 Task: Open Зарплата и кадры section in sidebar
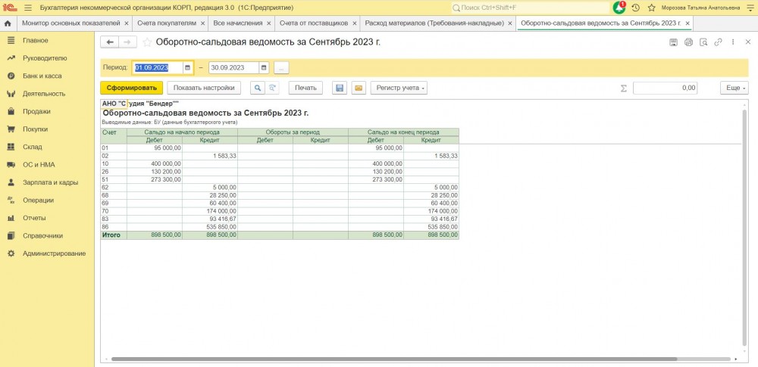pos(50,182)
